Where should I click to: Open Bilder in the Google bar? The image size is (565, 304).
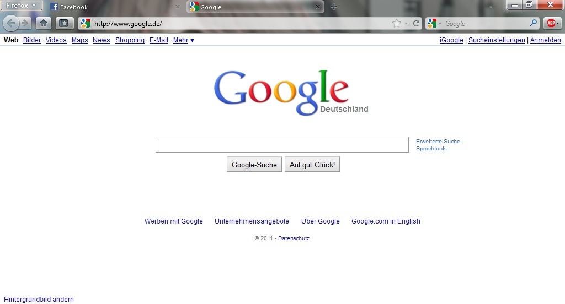tap(32, 40)
